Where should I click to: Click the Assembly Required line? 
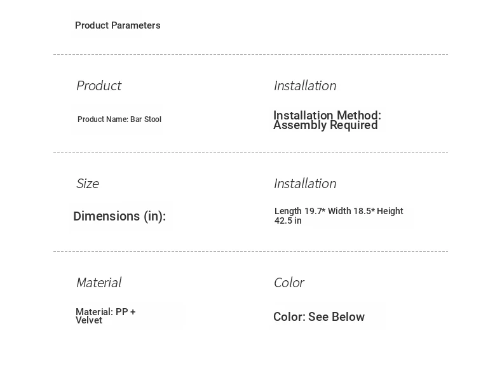pyautogui.click(x=325, y=125)
